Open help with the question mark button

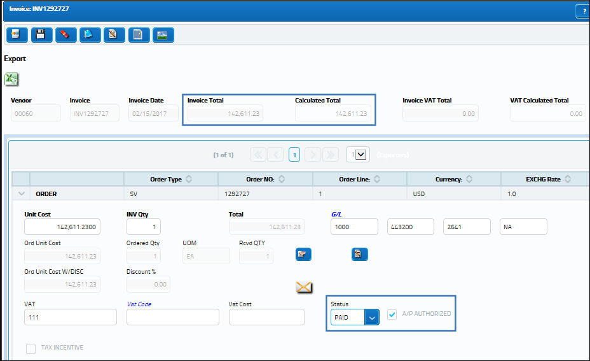click(x=584, y=11)
